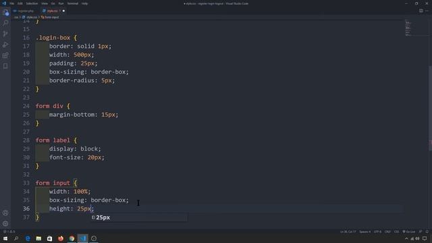Click the VS Code taskbar icon

tap(82, 238)
